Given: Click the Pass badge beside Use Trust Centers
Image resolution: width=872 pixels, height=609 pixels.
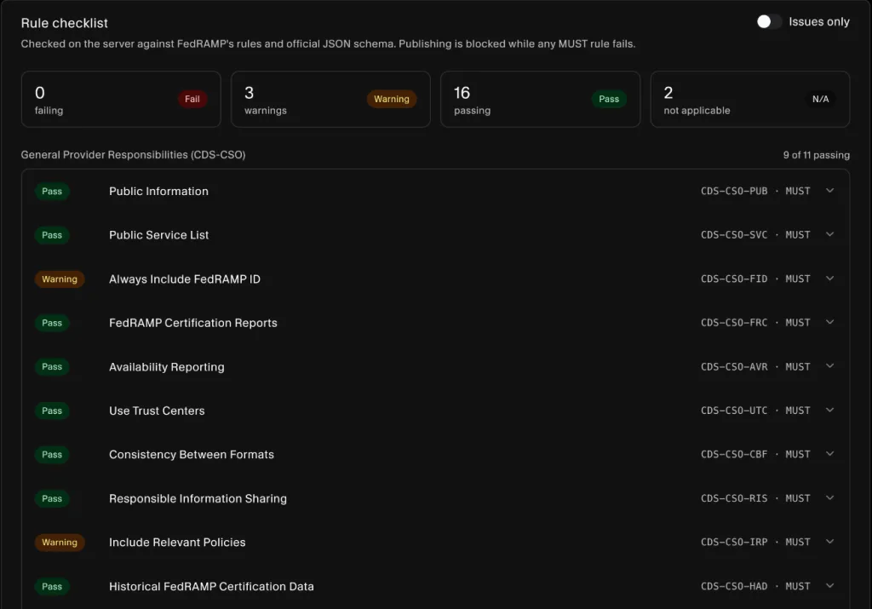Looking at the screenshot, I should click(x=52, y=411).
